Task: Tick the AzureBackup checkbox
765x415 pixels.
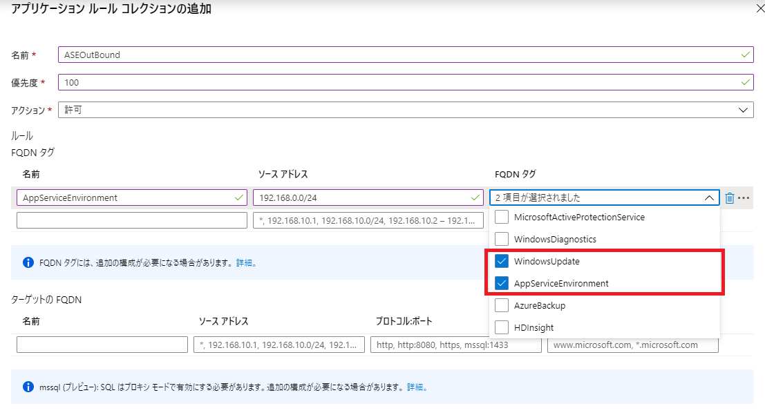Action: point(502,305)
